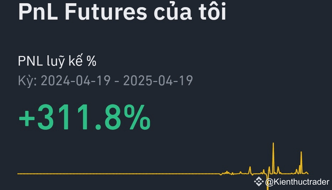332x190 pixels.
Task: Click the first small wiggle where line starts moving
Action: [221, 174]
